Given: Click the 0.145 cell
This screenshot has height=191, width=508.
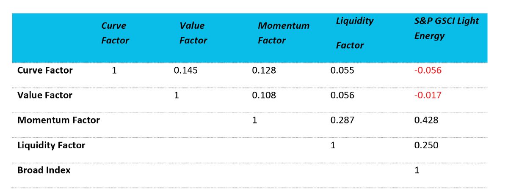Looking at the screenshot, I should 186,71.
